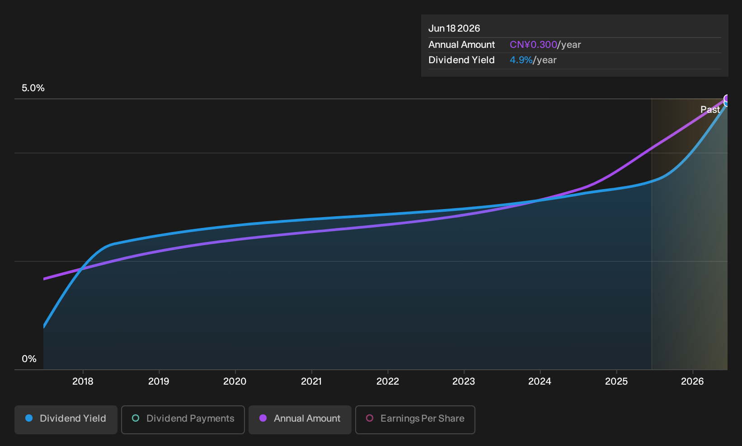Click the 4.9%/year dividend yield value
The image size is (742, 446).
(x=533, y=60)
